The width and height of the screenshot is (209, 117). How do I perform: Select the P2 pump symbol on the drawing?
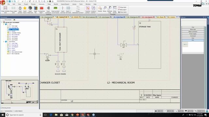pos(121,56)
